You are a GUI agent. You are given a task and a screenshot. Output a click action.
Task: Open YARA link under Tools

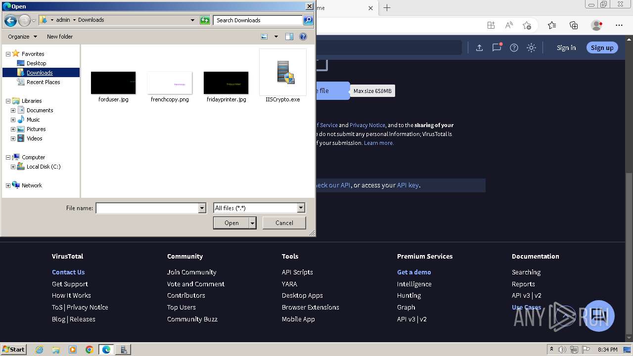[x=289, y=284]
